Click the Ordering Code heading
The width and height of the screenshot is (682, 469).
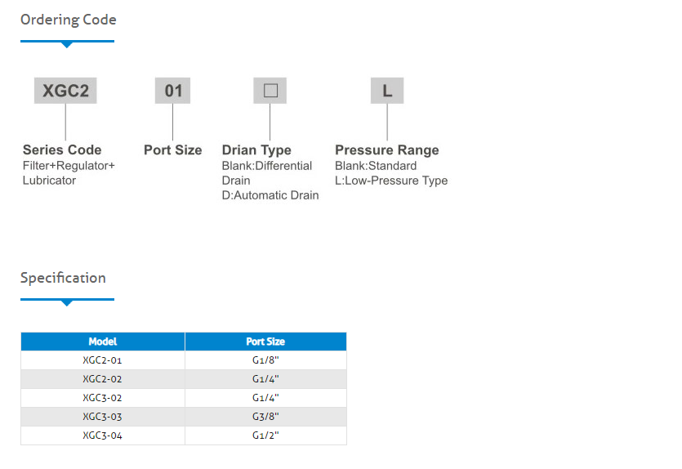click(69, 20)
